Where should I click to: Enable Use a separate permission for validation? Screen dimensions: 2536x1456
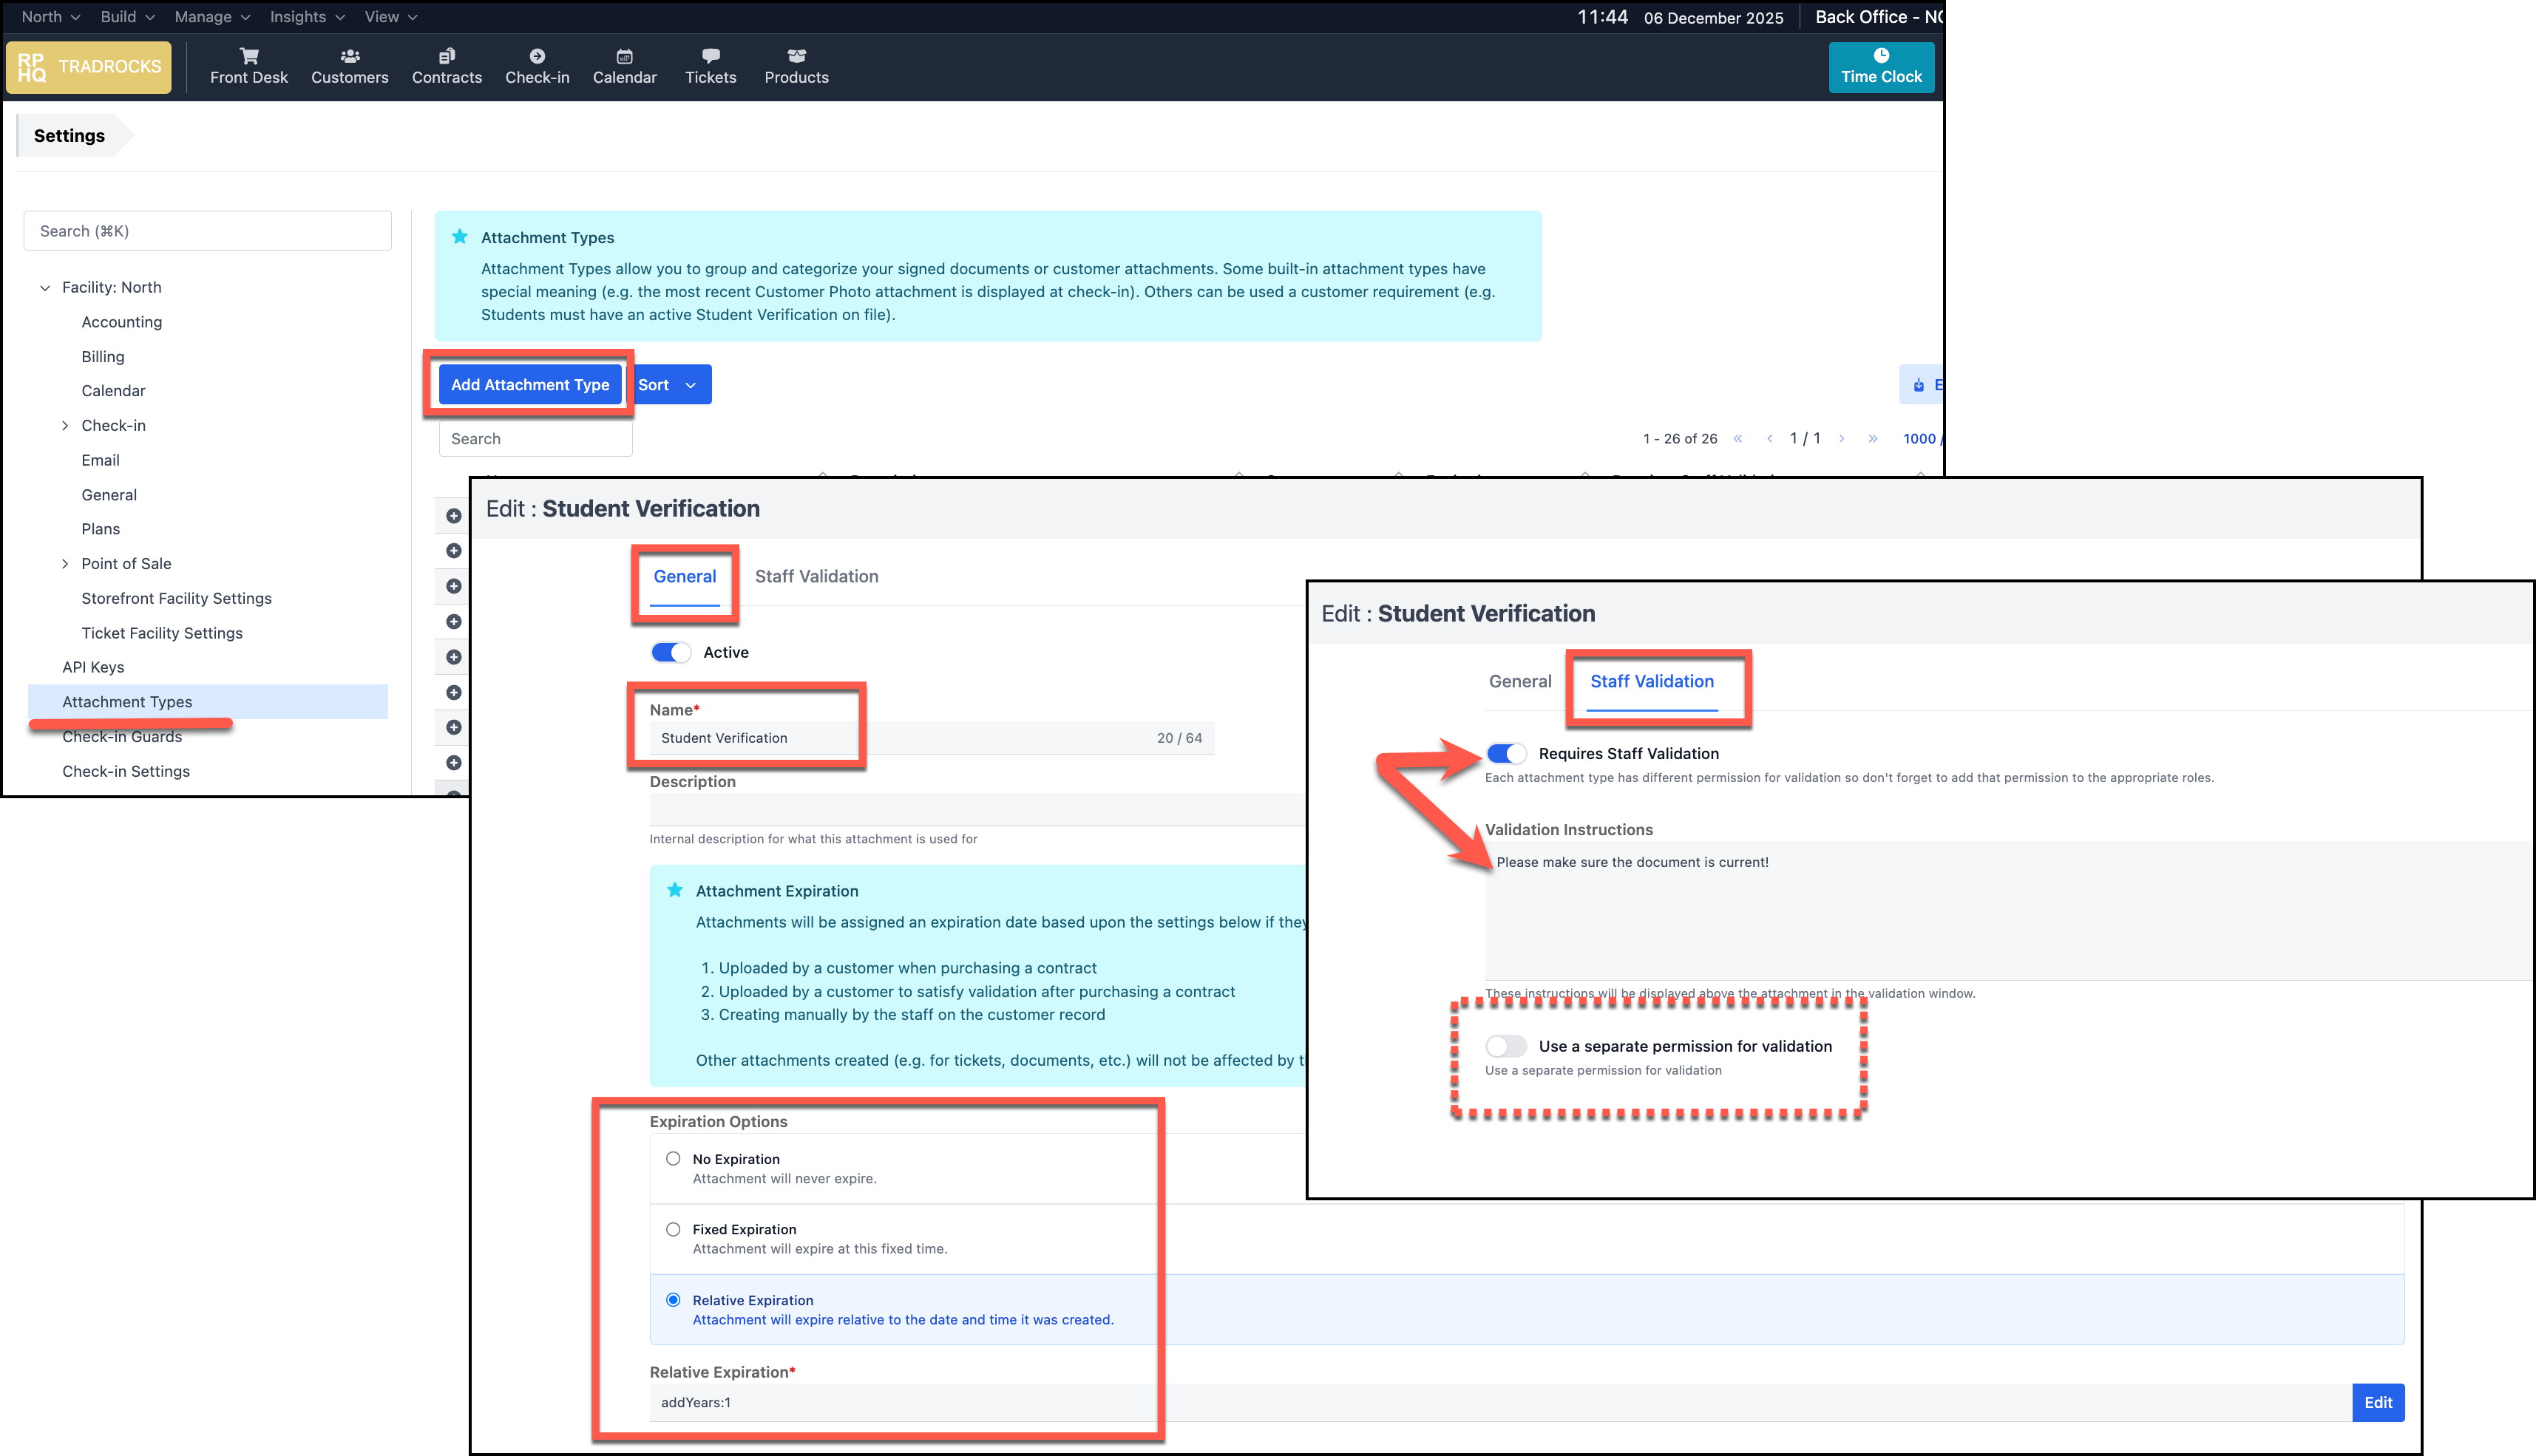(x=1505, y=1046)
